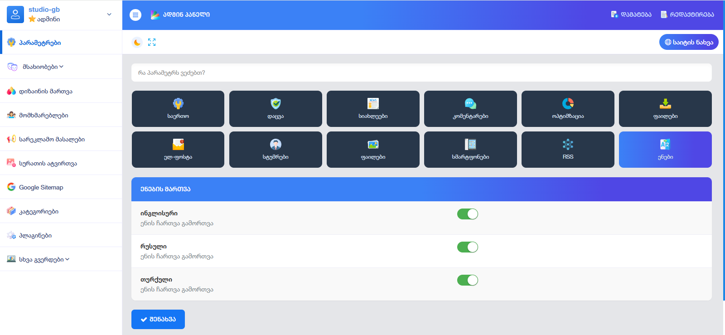This screenshot has width=725, height=335.
Task: Open the სმარტფონები settings tile
Action: (470, 150)
